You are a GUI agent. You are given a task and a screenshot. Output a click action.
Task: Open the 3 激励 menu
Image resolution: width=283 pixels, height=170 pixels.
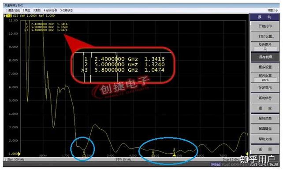pyautogui.click(x=37, y=11)
